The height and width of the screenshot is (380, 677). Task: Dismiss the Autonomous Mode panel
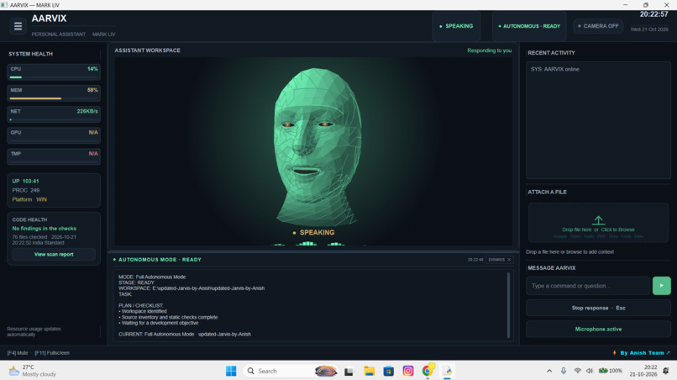(499, 260)
